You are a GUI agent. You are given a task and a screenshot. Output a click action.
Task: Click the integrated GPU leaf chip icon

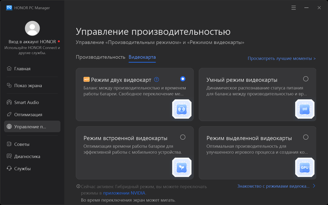(x=181, y=167)
